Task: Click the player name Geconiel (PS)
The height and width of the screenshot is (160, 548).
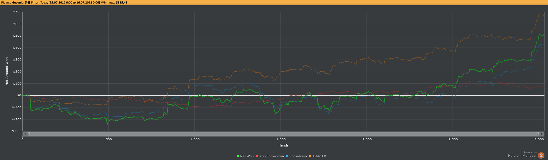Action: tap(21, 3)
